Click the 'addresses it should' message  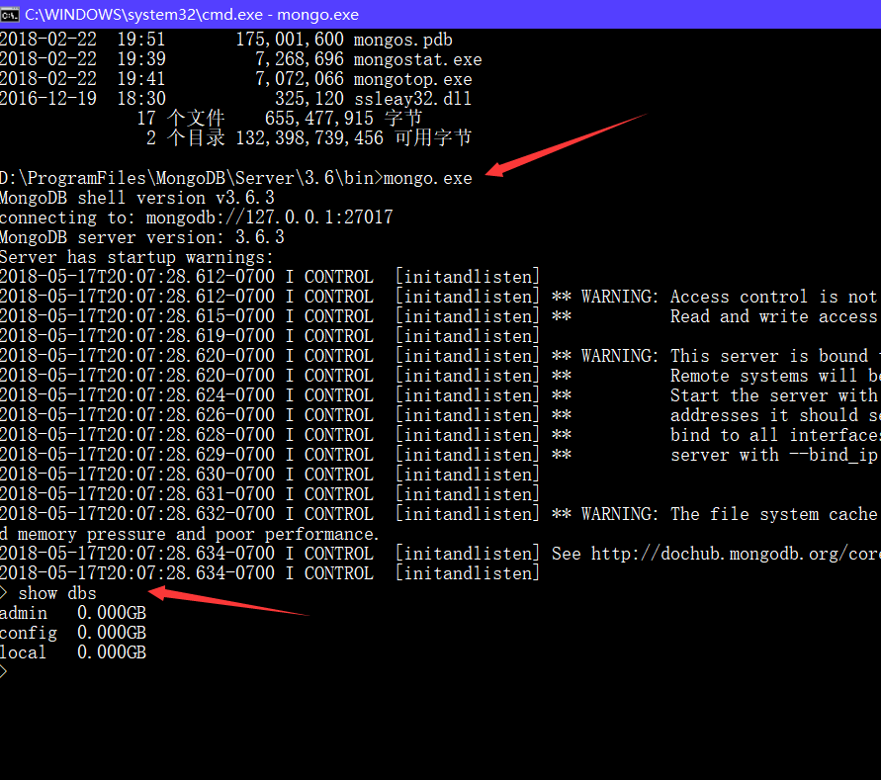coord(764,415)
